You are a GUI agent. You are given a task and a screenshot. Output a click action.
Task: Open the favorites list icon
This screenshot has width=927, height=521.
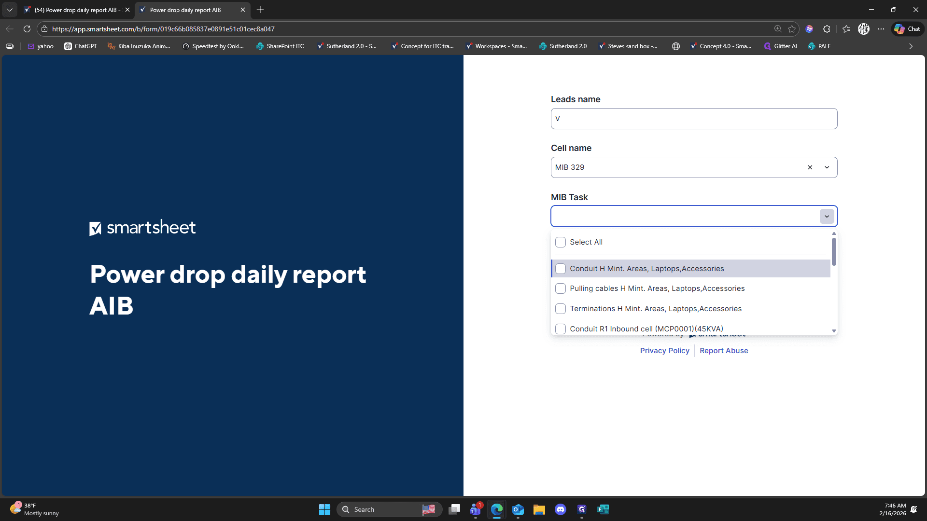coord(846,29)
